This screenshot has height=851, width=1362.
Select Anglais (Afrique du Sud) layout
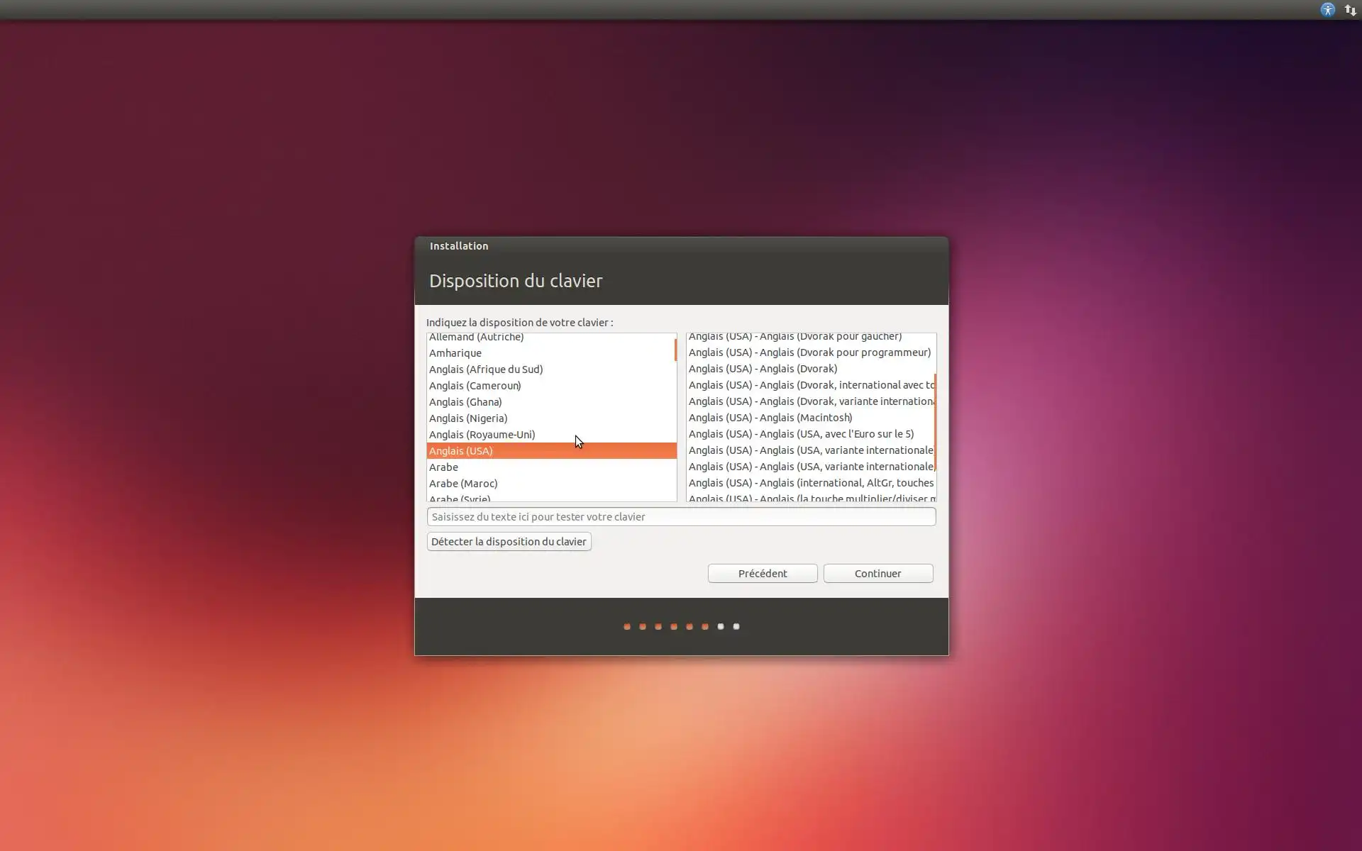[486, 369]
